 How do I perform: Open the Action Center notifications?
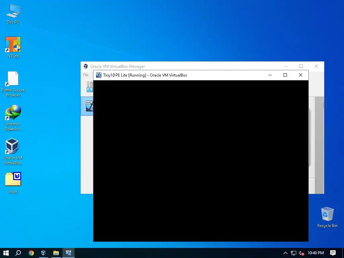click(333, 253)
